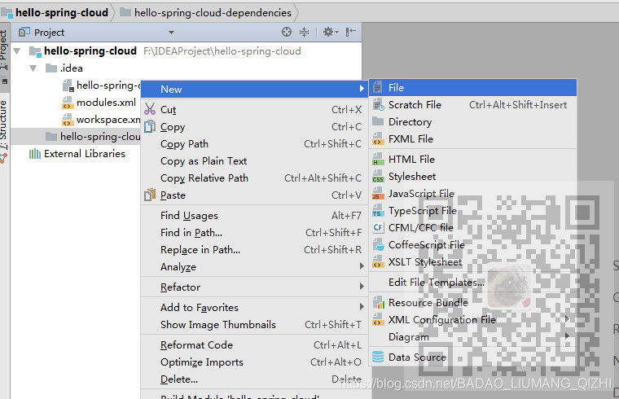The height and width of the screenshot is (399, 619).
Task: Choose Cut from the context menu
Action: [x=255, y=110]
